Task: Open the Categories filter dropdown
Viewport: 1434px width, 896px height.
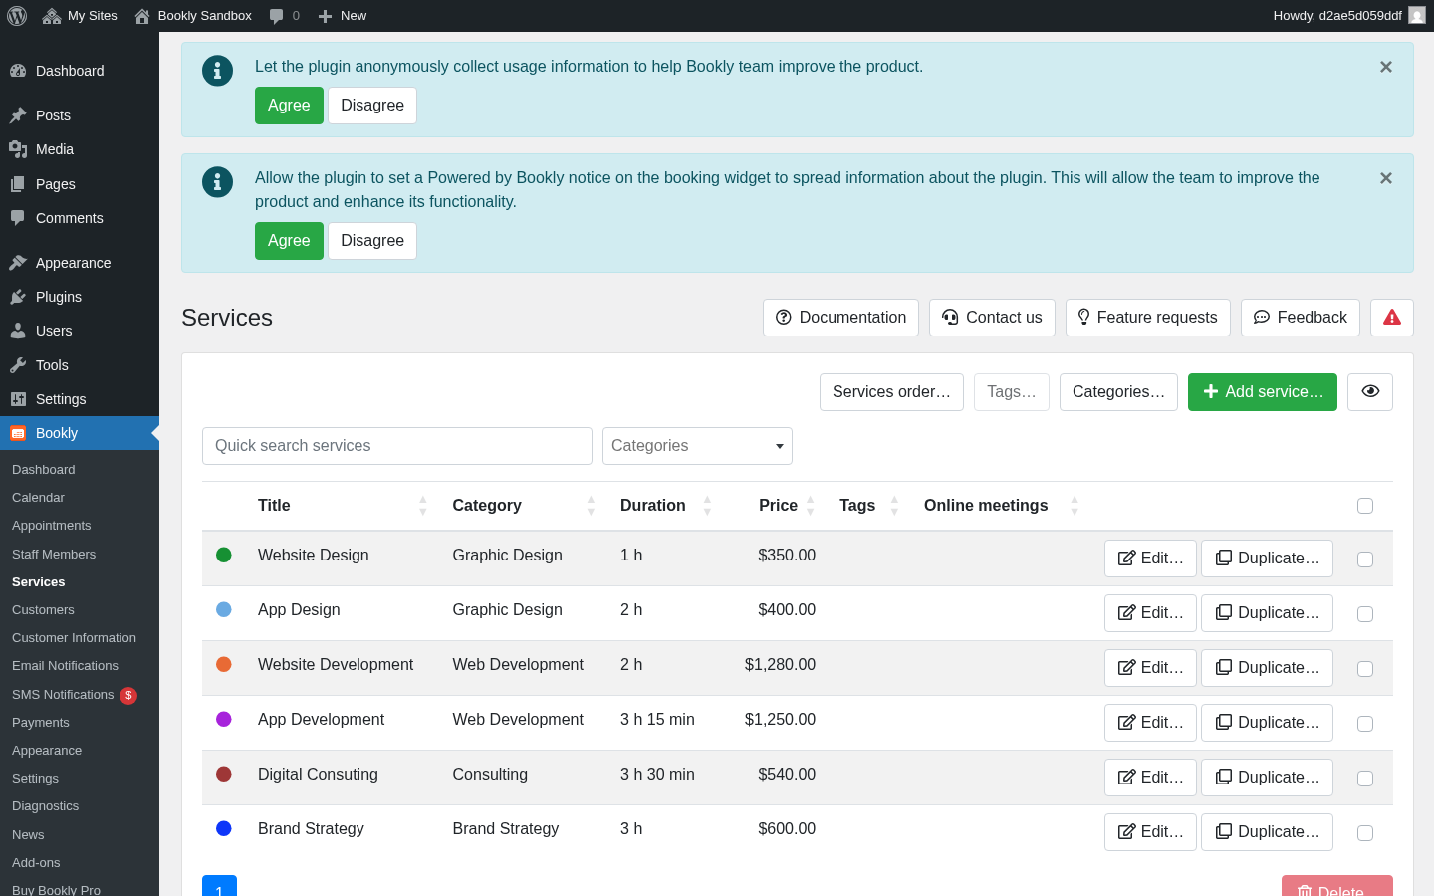Action: coord(697,446)
